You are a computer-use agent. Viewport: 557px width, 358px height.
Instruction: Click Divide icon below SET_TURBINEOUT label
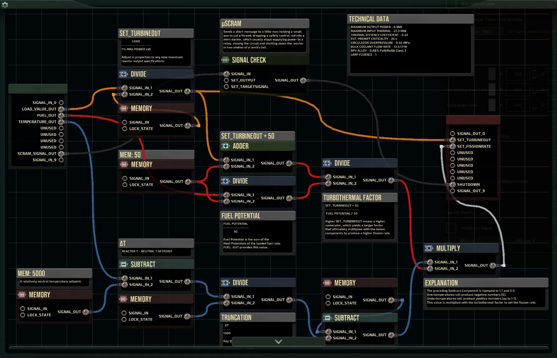tap(123, 74)
